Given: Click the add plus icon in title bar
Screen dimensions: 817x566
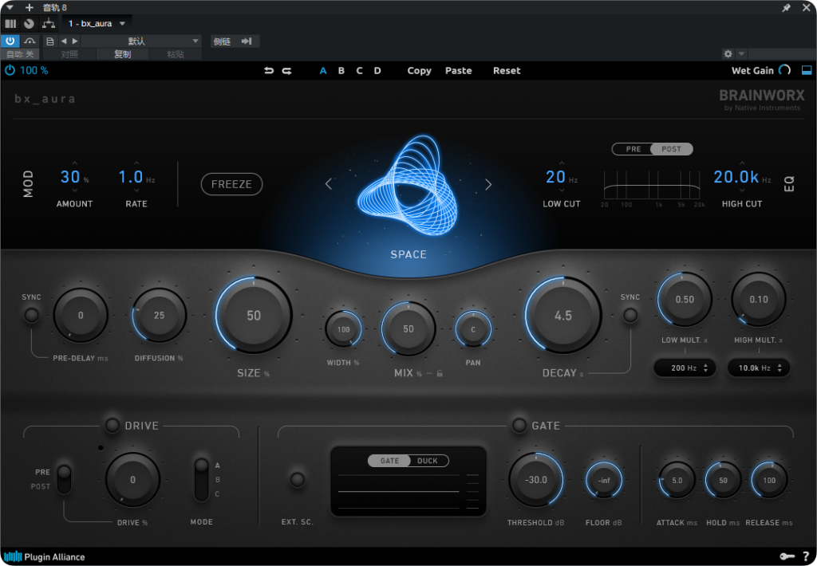Looking at the screenshot, I should point(30,7).
